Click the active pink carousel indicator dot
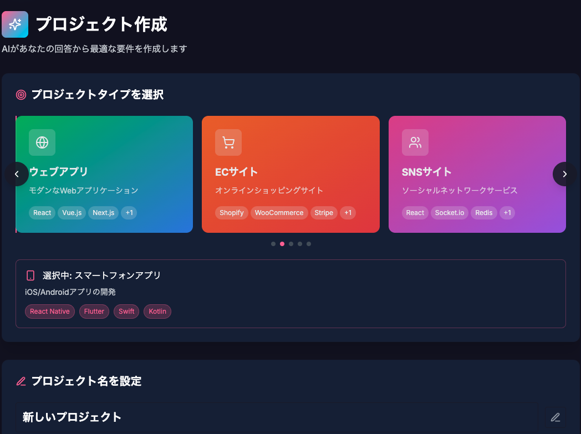This screenshot has width=581, height=434. point(282,244)
